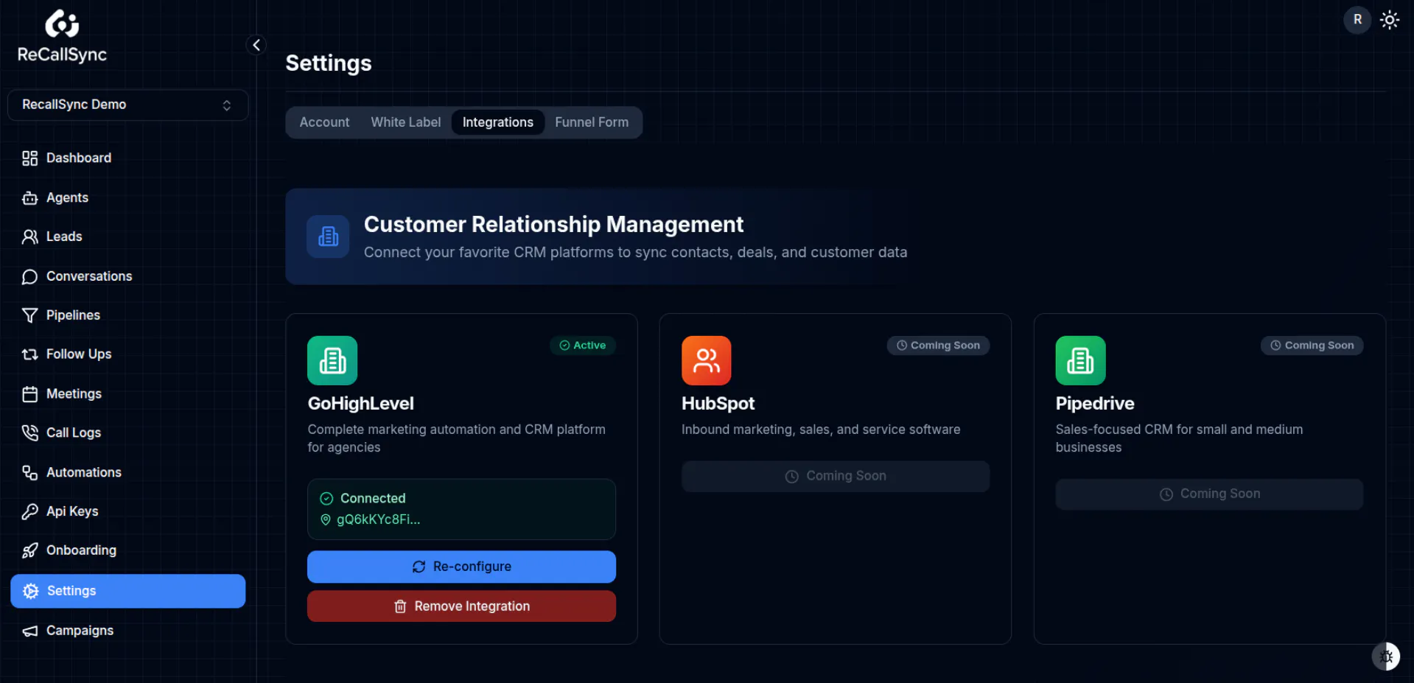Select the Integrations tab
1414x683 pixels.
point(498,122)
